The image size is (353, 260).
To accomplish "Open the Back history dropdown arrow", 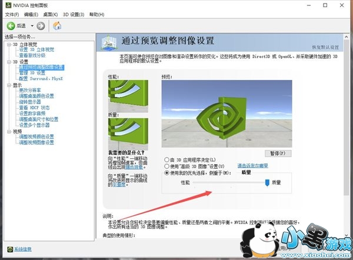I will [32, 26].
